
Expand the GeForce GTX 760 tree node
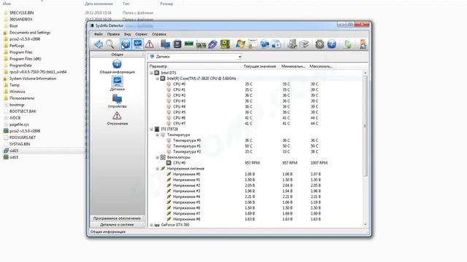coord(151,225)
